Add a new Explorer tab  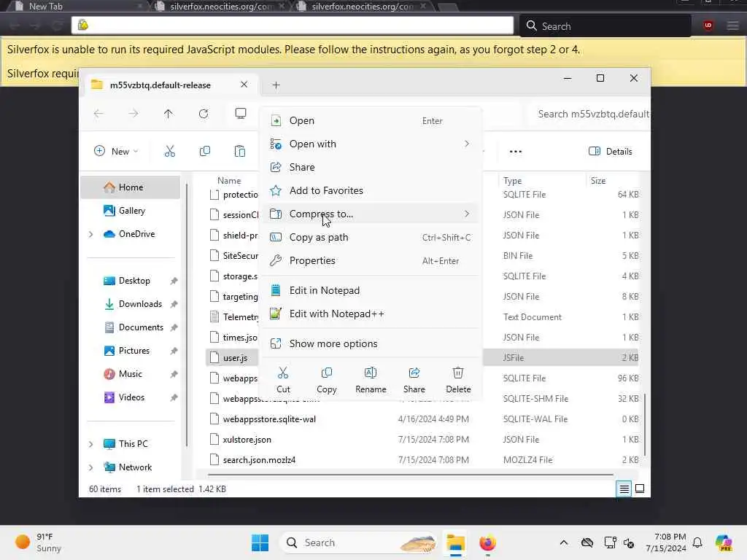pyautogui.click(x=276, y=85)
